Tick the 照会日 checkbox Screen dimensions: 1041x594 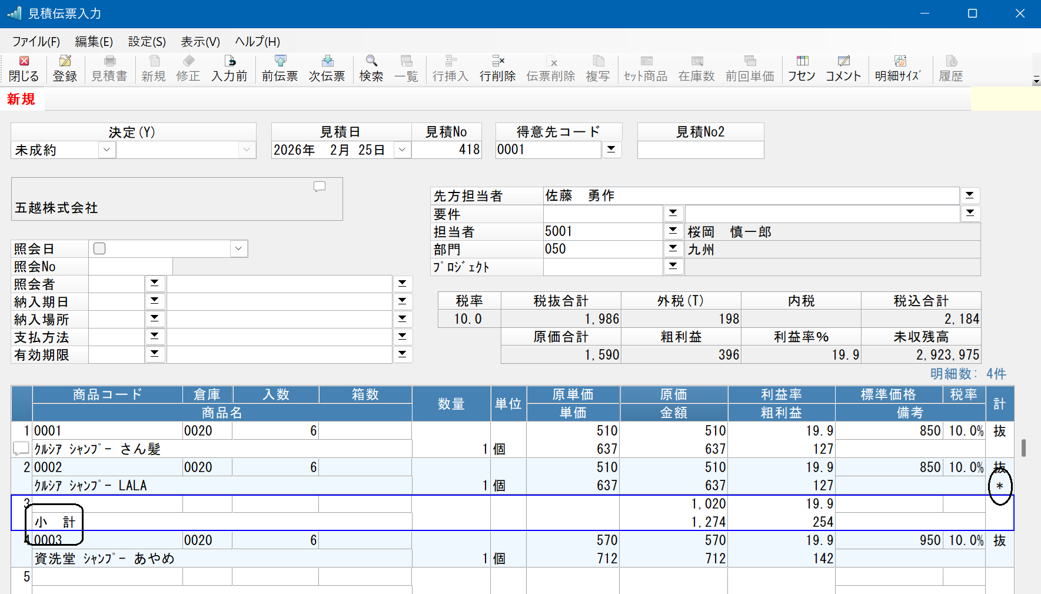click(x=99, y=248)
